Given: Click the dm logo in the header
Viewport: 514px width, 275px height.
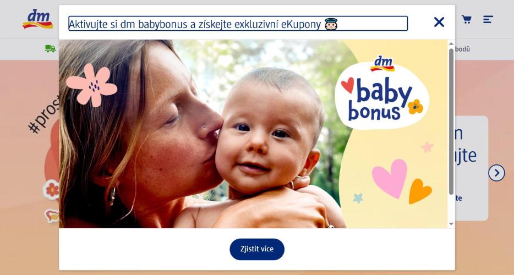Looking at the screenshot, I should pyautogui.click(x=38, y=19).
